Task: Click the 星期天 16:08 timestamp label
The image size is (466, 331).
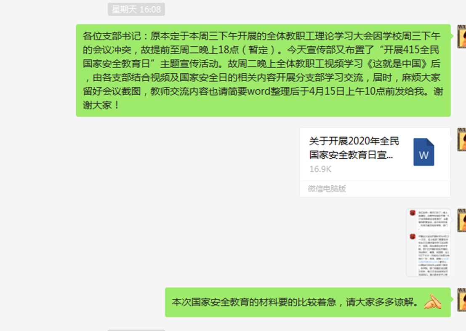Action: (x=136, y=10)
